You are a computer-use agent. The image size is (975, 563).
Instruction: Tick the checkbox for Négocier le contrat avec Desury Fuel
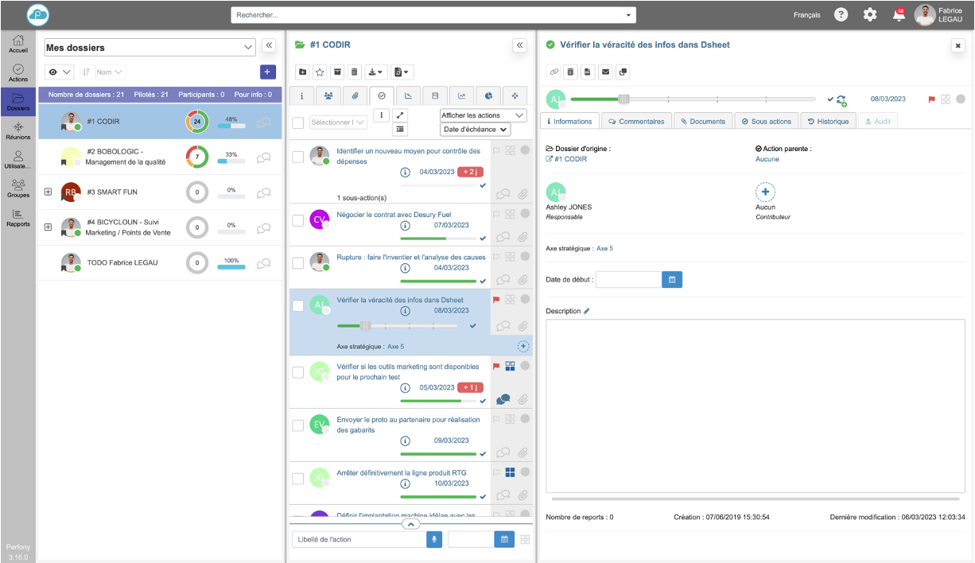[298, 220]
